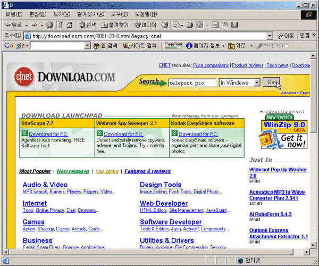Click in the teleport pro search field
This screenshot has width=319, height=266.
[192, 83]
